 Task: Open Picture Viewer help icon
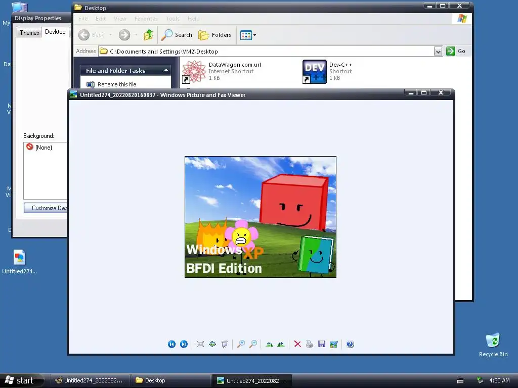[350, 344]
